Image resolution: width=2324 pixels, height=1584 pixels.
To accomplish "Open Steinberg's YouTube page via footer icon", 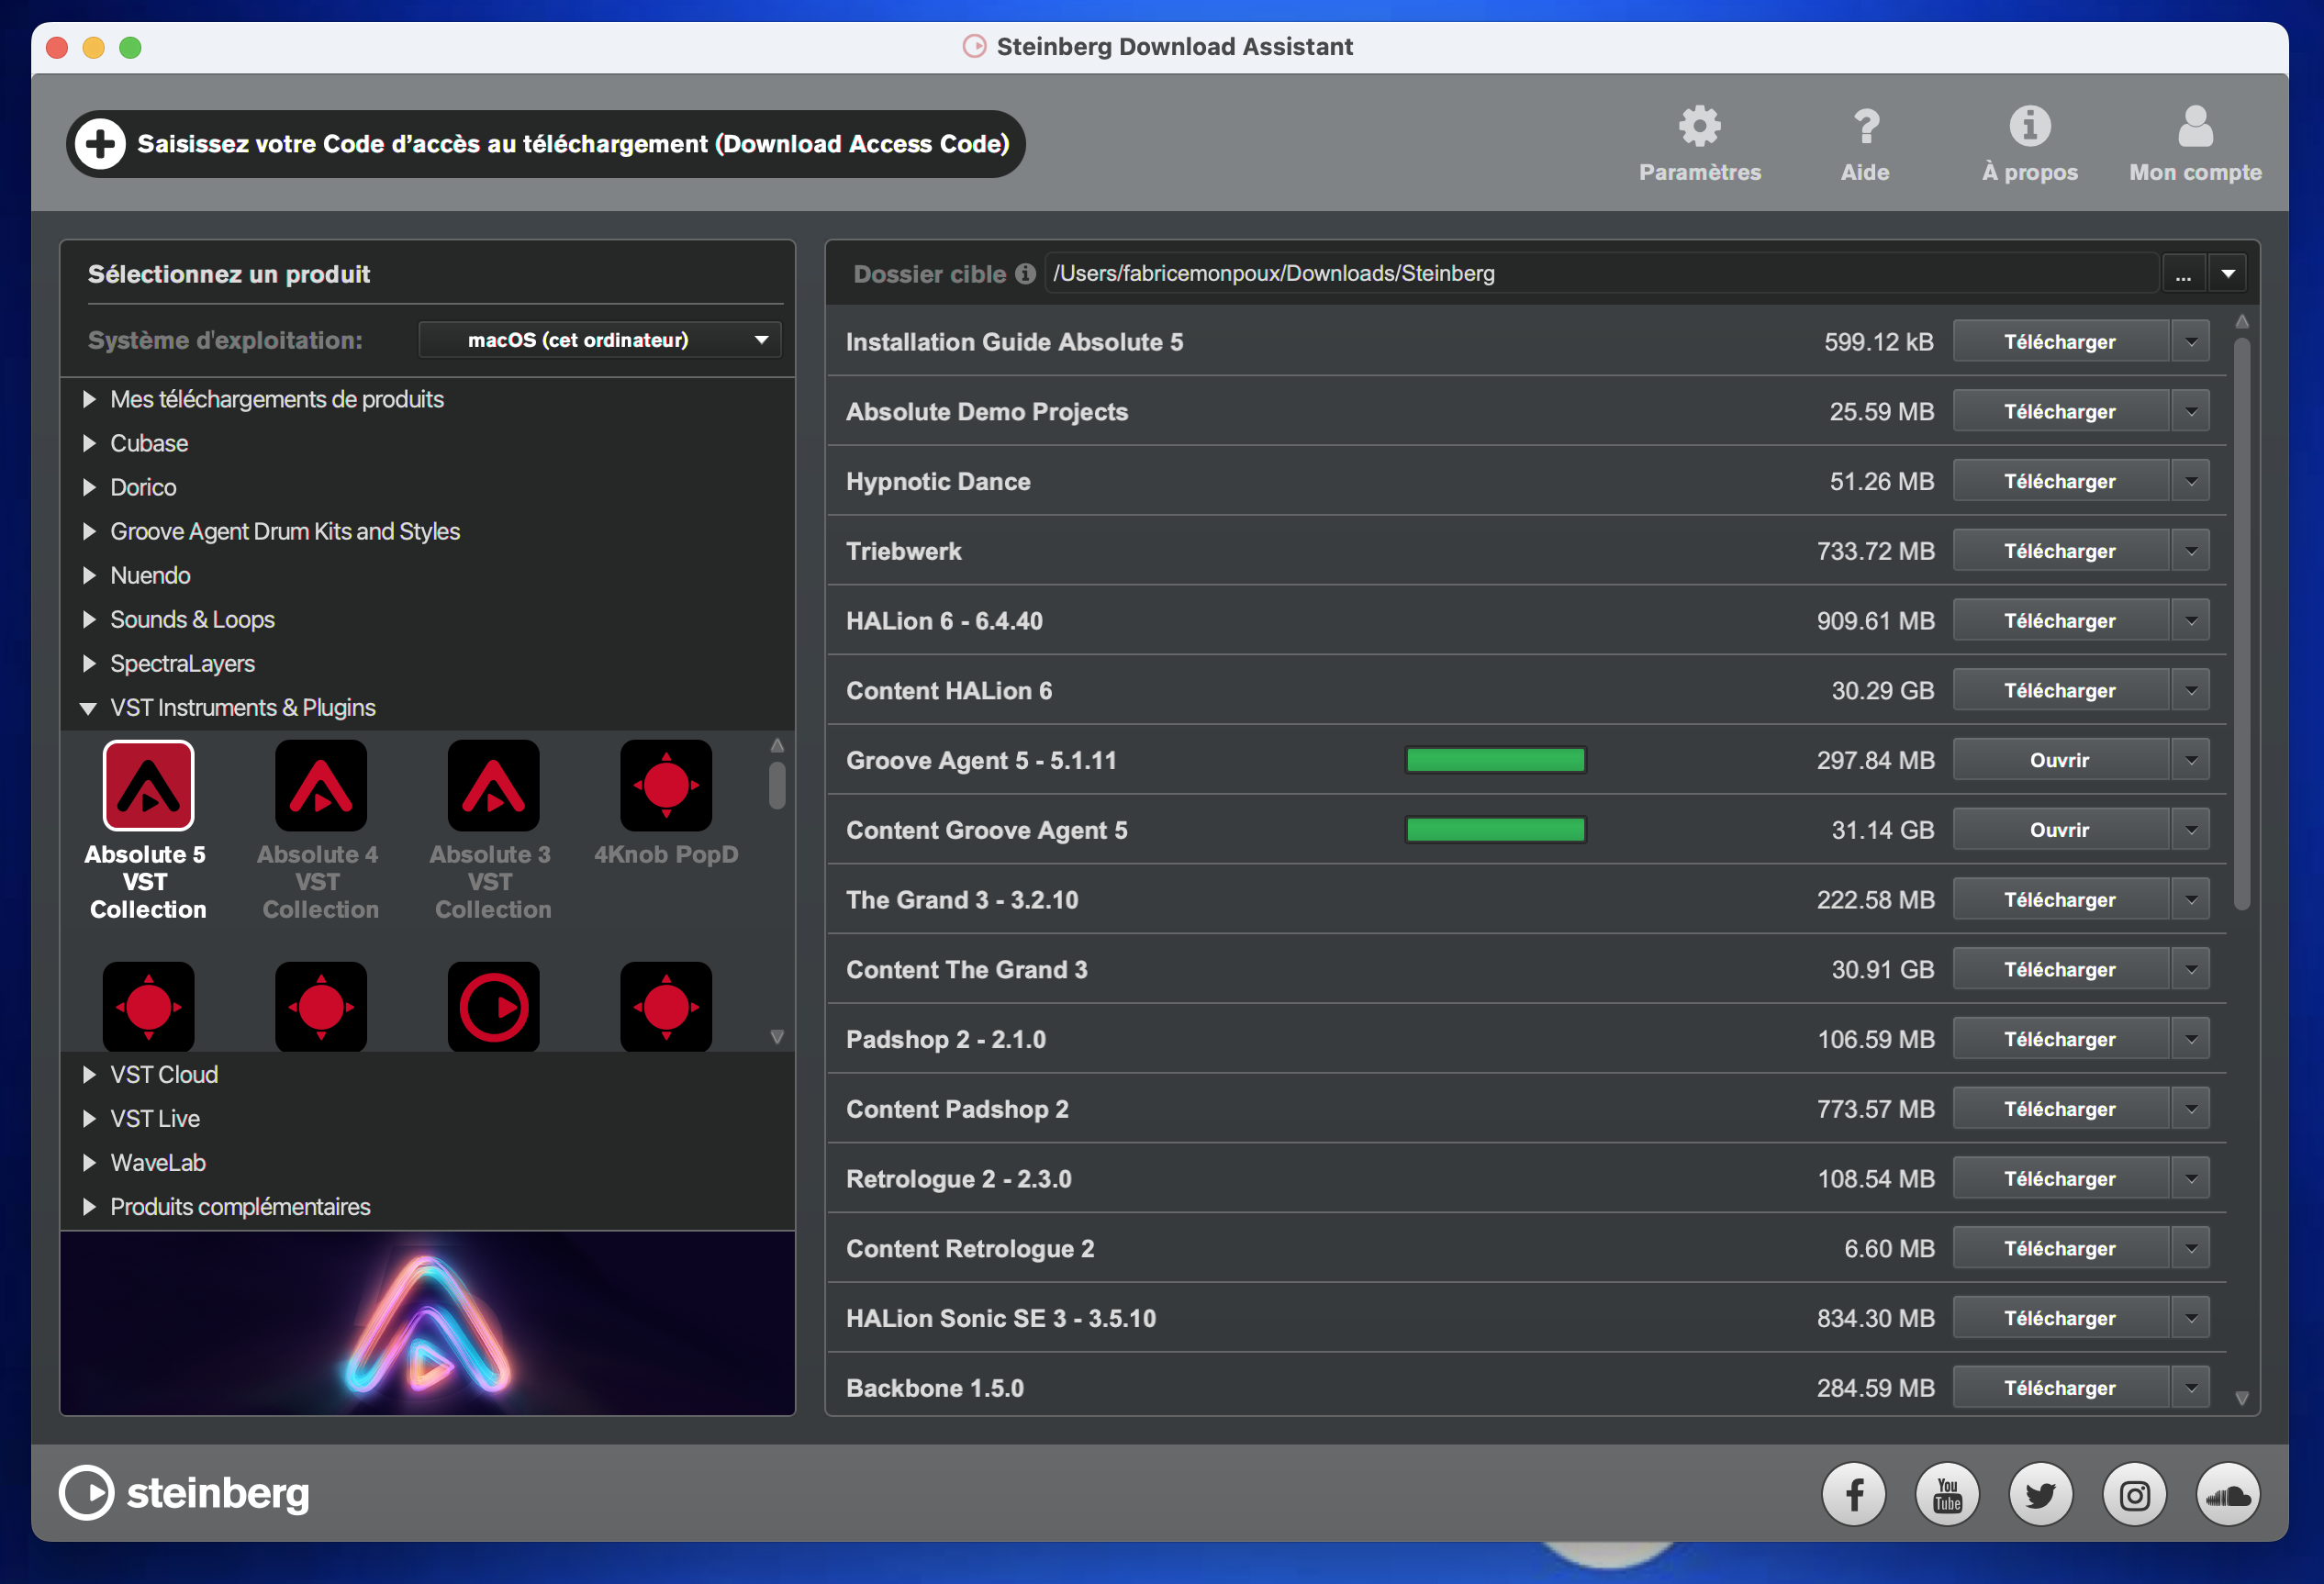I will (x=1946, y=1494).
